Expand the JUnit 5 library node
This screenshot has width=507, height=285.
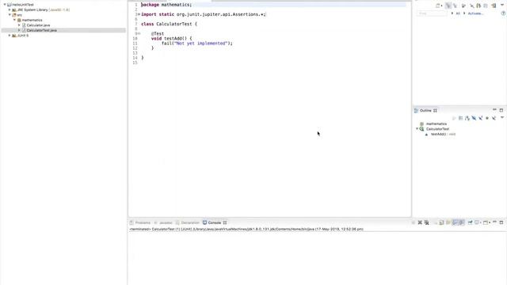(10, 35)
